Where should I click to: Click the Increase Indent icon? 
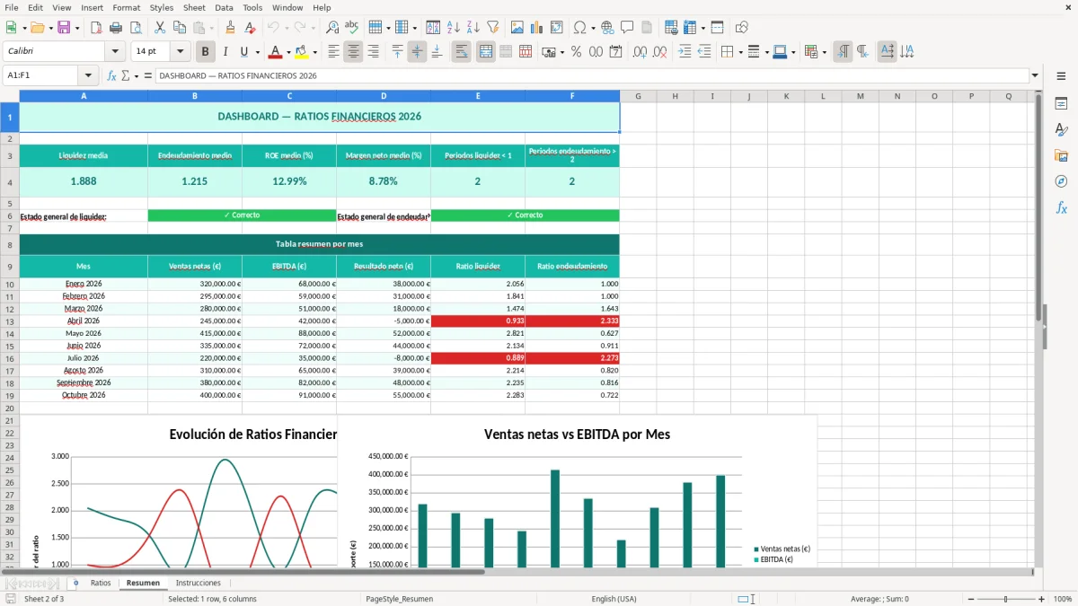tap(685, 52)
